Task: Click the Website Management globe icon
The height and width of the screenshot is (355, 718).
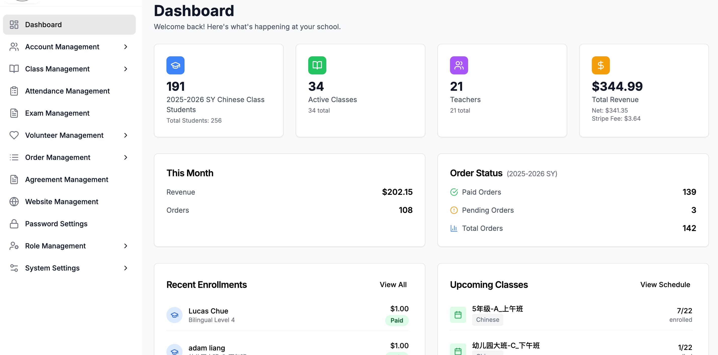Action: pos(14,201)
